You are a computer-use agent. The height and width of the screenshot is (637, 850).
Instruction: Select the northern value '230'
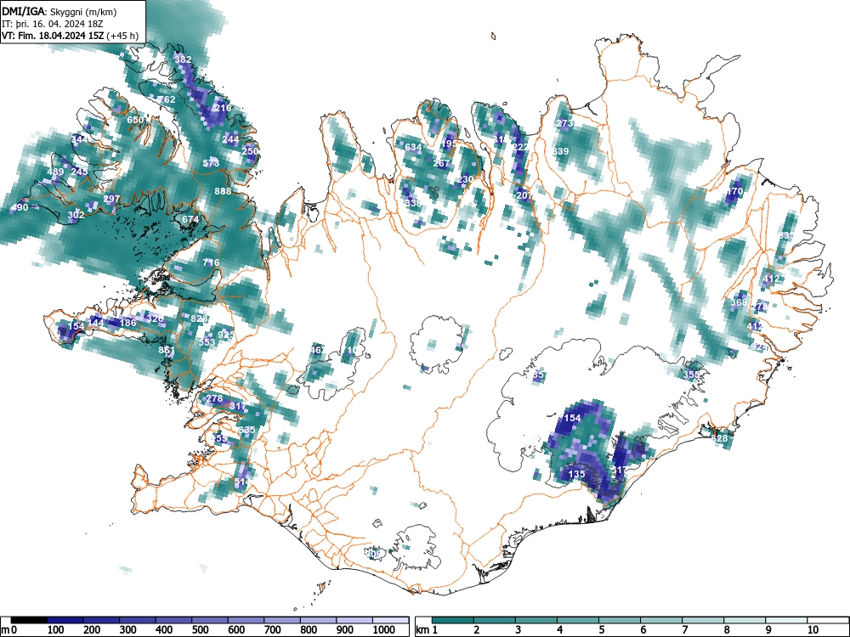point(465,179)
